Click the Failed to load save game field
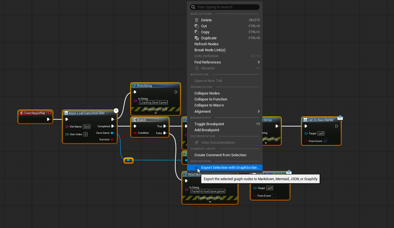394x228 pixels. [208, 191]
